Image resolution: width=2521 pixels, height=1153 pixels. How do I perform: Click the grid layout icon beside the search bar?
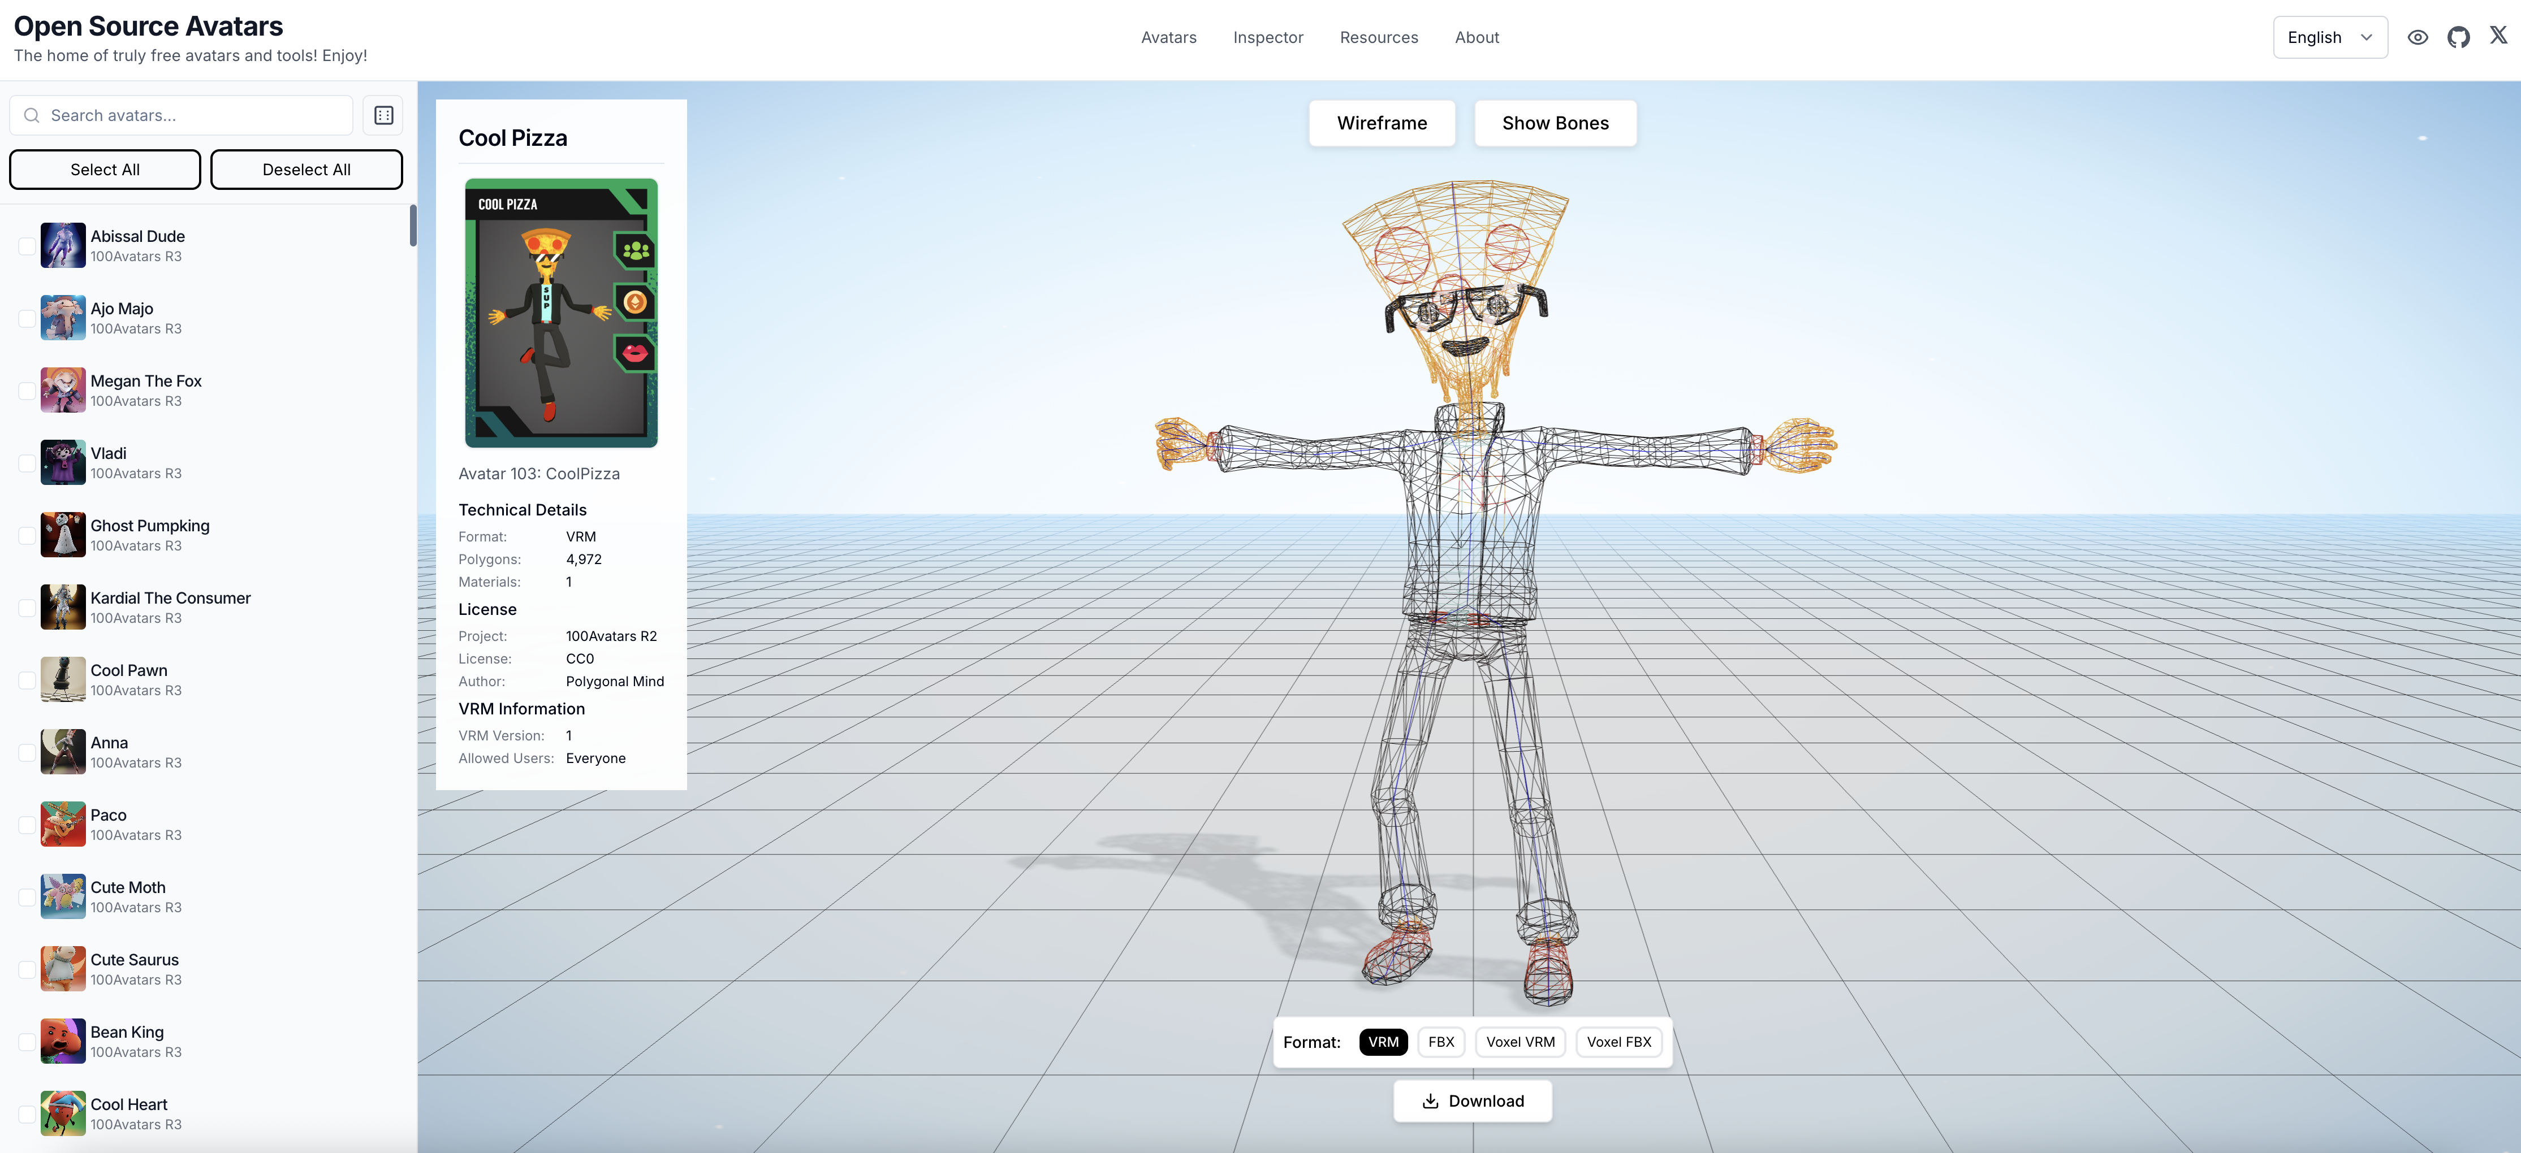(383, 114)
